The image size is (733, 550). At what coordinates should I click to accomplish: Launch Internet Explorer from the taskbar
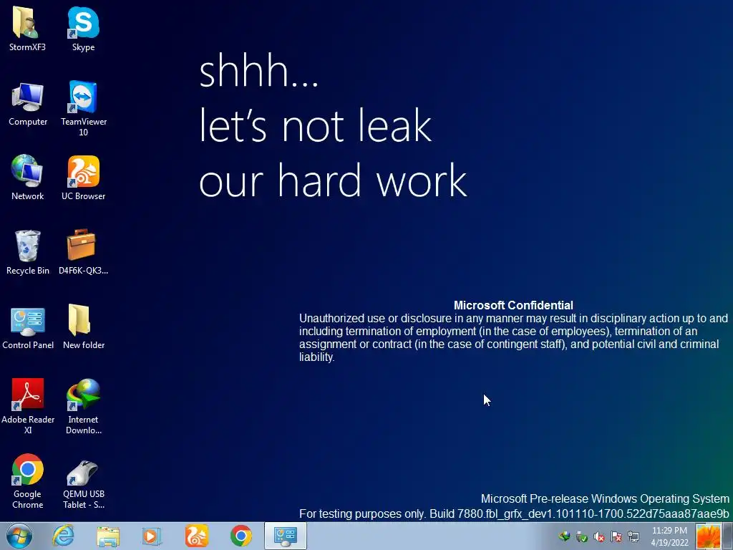[64, 536]
